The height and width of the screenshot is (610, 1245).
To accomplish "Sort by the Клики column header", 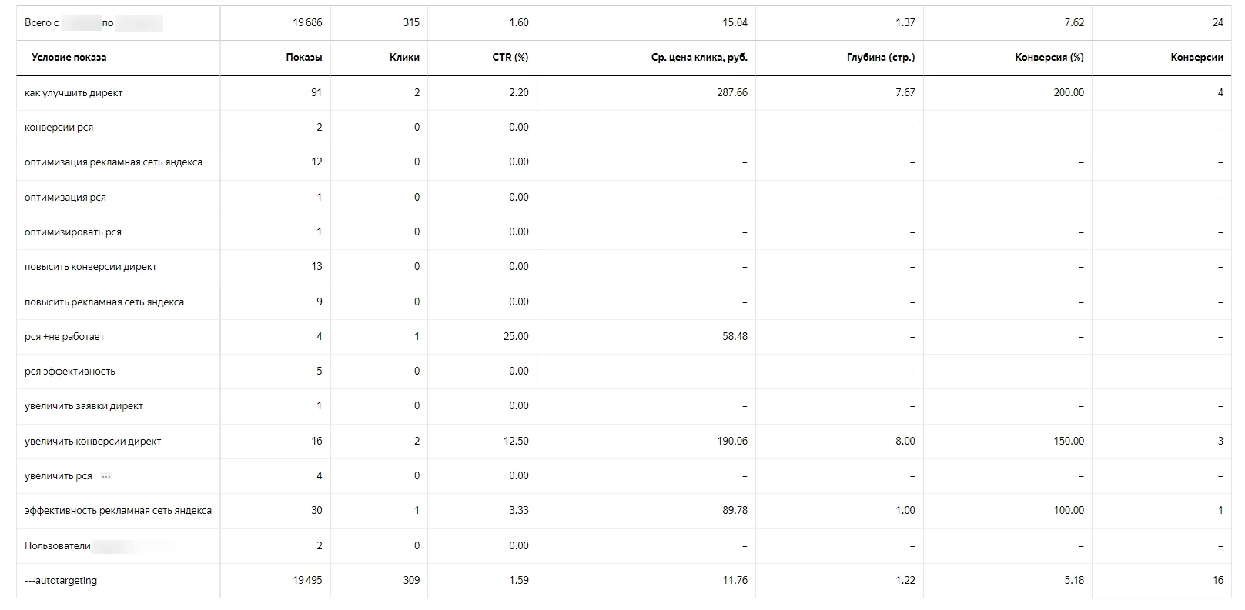I will click(404, 58).
